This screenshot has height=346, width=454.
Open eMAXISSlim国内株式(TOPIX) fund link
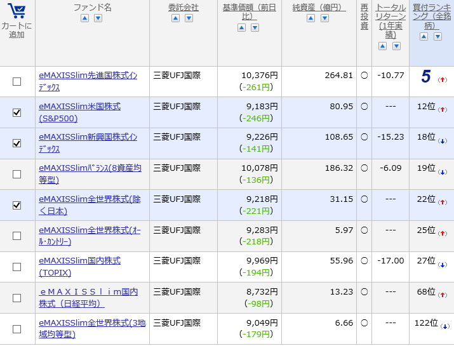click(79, 267)
